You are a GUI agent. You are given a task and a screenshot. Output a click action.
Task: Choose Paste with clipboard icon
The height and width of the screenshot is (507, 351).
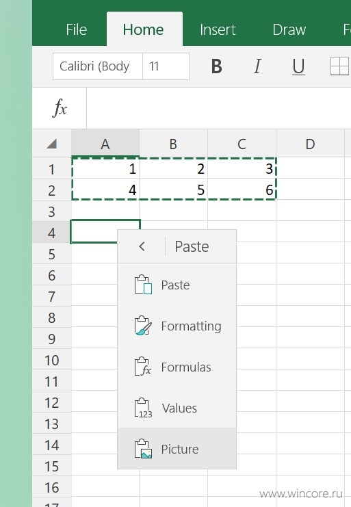click(x=177, y=285)
